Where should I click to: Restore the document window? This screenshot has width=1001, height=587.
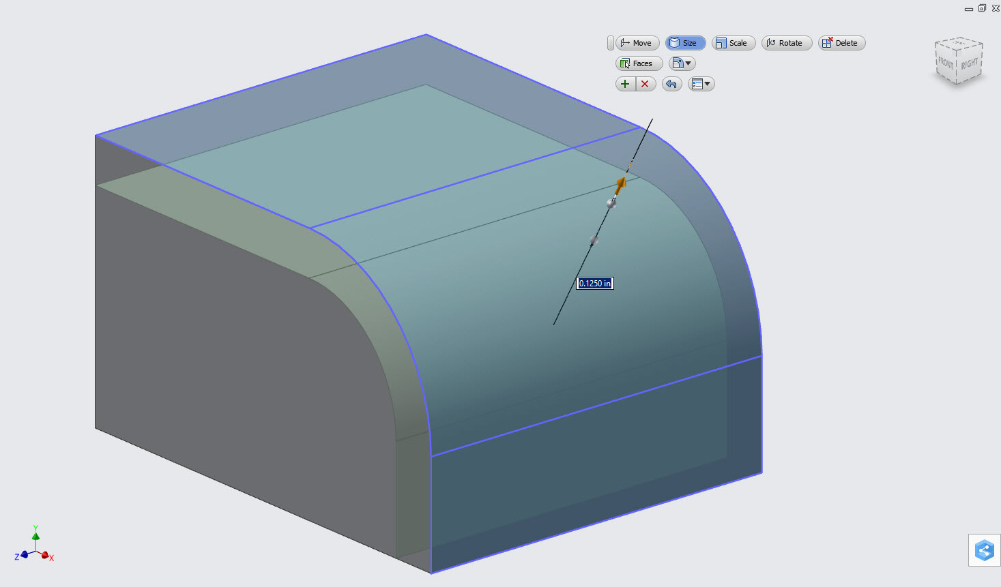(982, 8)
